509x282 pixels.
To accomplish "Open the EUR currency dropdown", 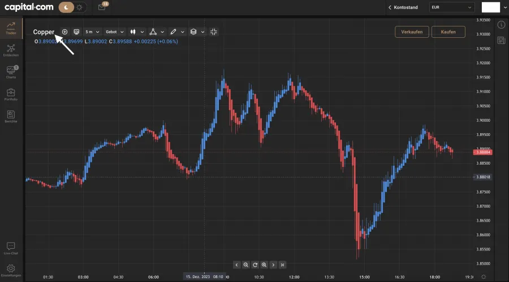I will coord(451,7).
